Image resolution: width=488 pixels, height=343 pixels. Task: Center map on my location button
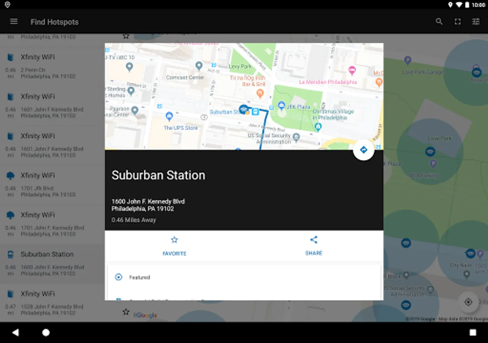point(468,302)
